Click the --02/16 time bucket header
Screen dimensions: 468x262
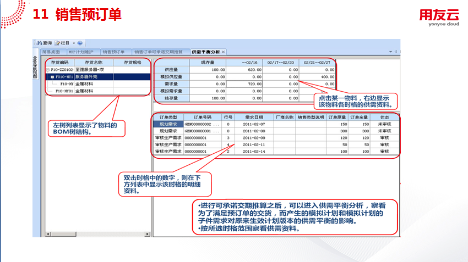(x=244, y=63)
